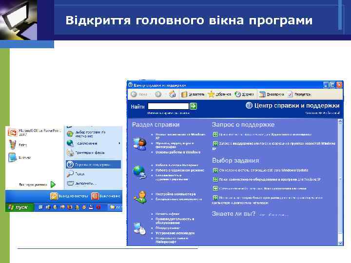351x263 pixels.
Task: Open the Поддержка support toolbar button
Action: [x=272, y=94]
